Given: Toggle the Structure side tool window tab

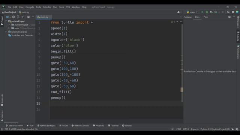Looking at the screenshot, I should [x=2, y=116].
